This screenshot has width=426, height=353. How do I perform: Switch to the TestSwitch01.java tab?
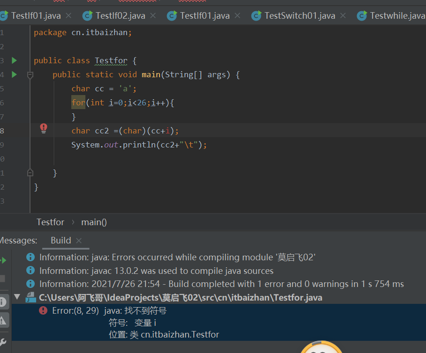tap(299, 16)
